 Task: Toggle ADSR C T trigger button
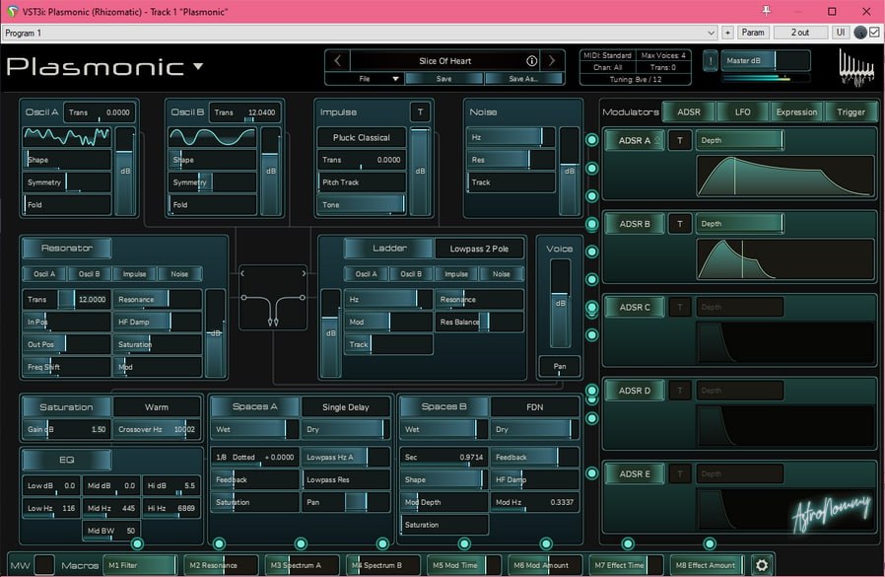coord(680,307)
